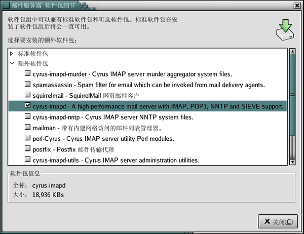This screenshot has height=234, width=304.
Task: Select the perl-Cyrus Perl modules row
Action: pos(103,139)
